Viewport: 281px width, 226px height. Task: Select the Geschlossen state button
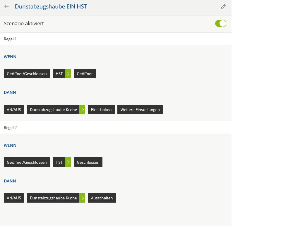(x=88, y=162)
